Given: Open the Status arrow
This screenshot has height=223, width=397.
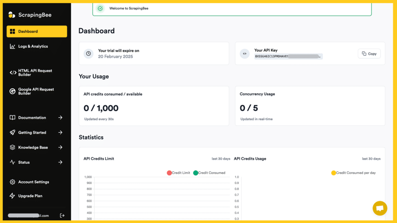Looking at the screenshot, I should point(60,162).
